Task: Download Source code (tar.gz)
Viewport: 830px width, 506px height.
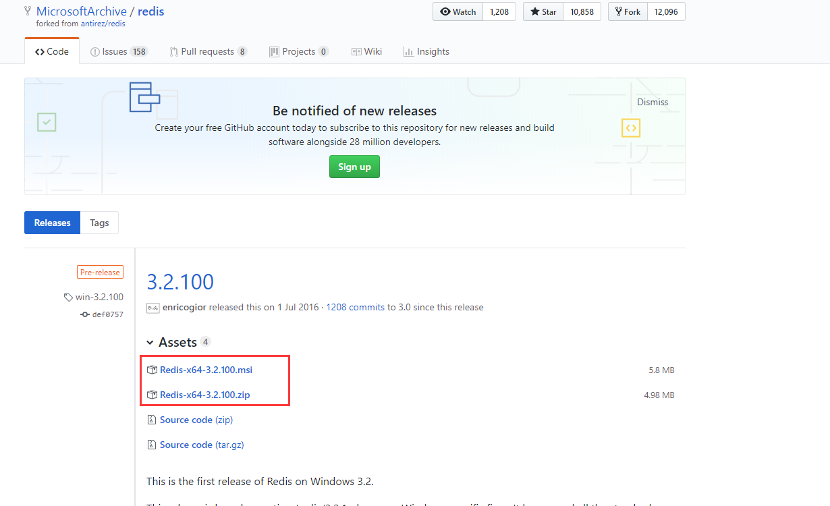Action: click(x=202, y=445)
